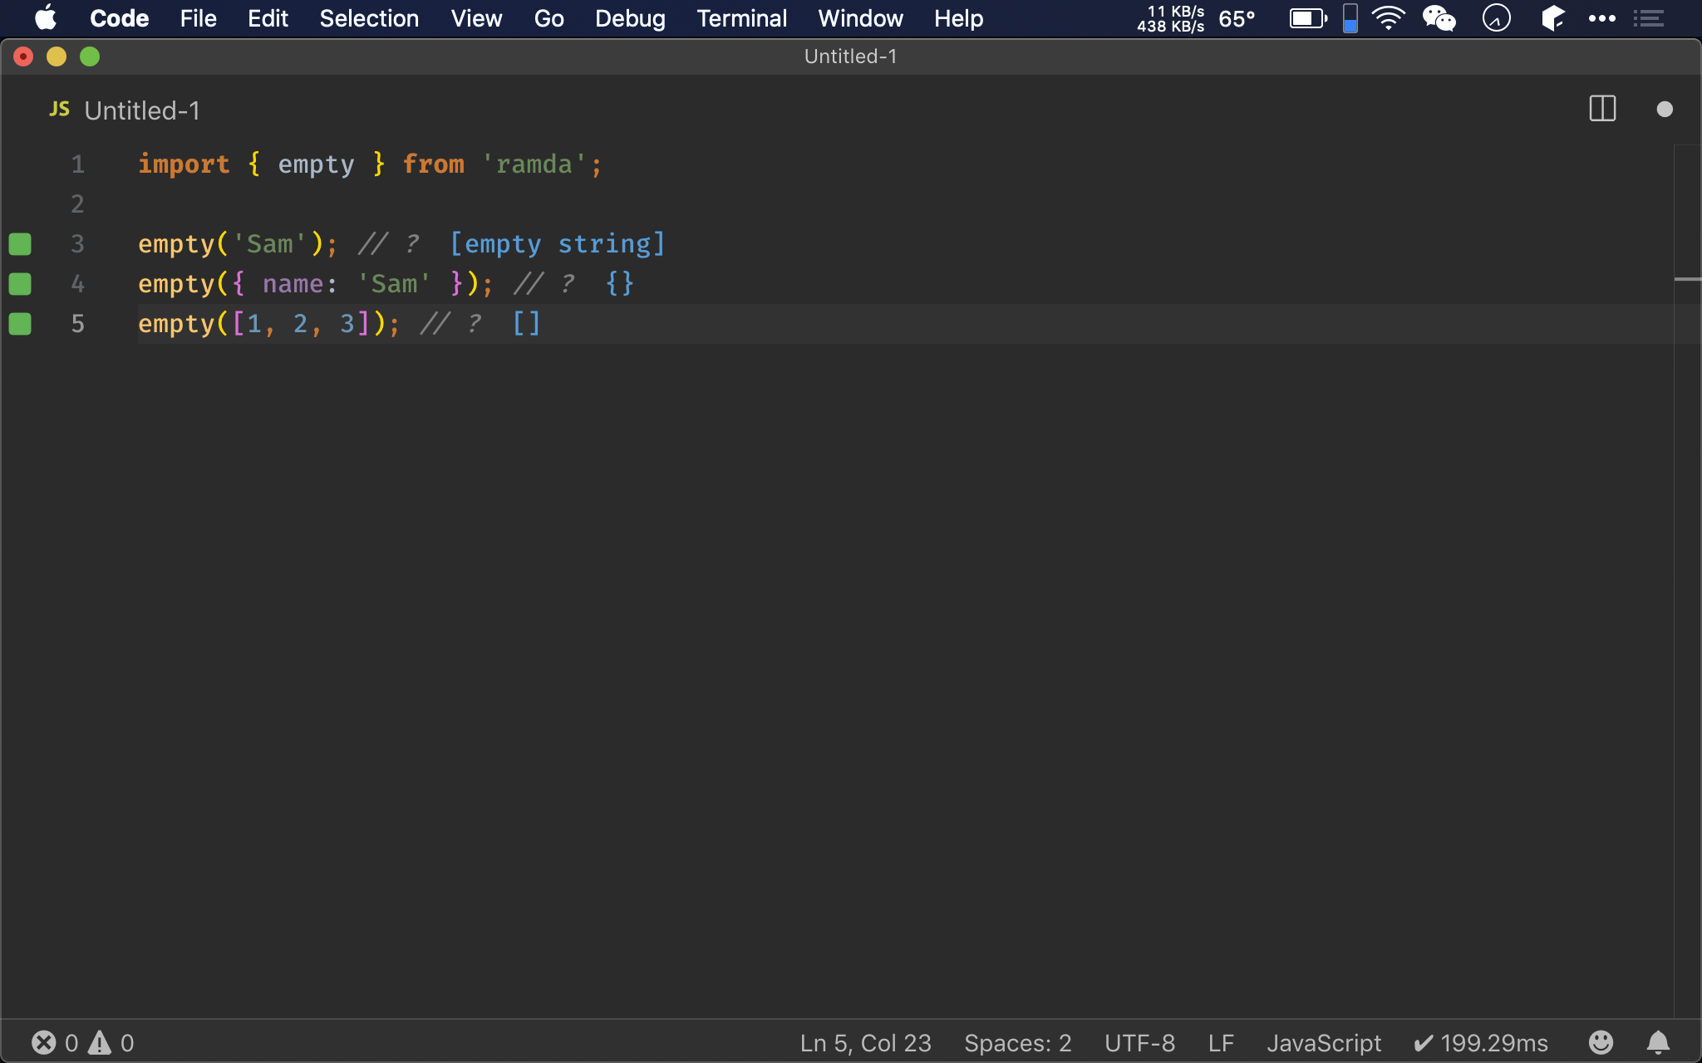This screenshot has width=1702, height=1063.
Task: Open the Go menu
Action: pos(548,18)
